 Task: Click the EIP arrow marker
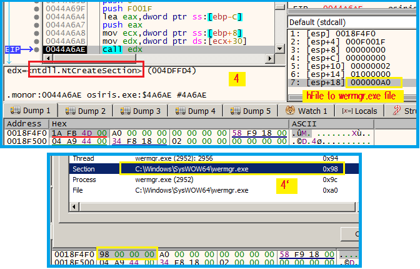coord(14,49)
